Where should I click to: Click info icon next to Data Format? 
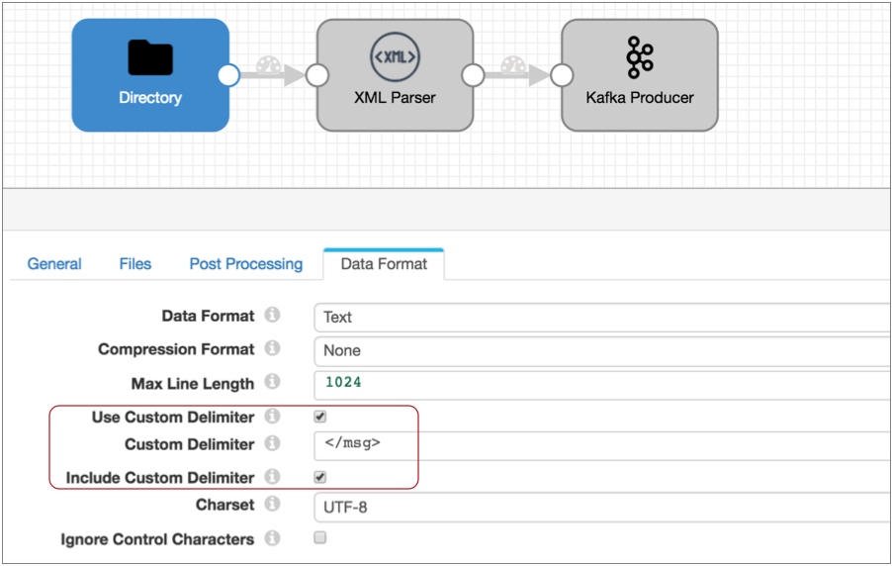272,316
